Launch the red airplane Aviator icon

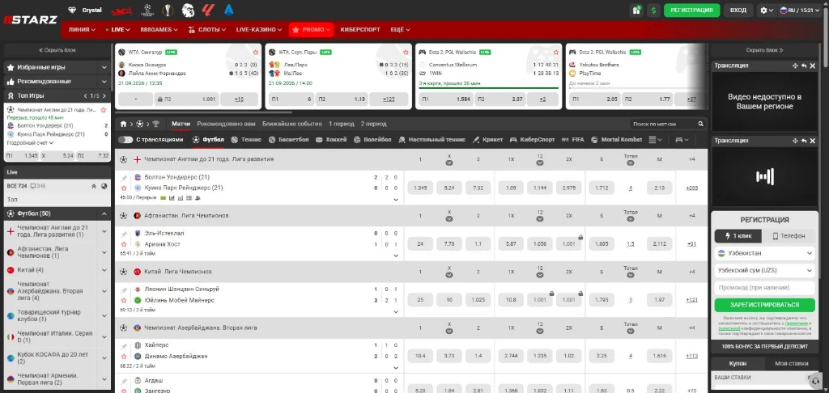click(121, 10)
